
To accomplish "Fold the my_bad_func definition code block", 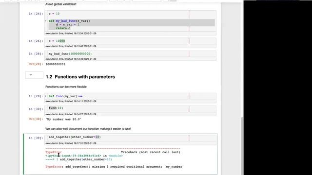I will [x=45, y=21].
